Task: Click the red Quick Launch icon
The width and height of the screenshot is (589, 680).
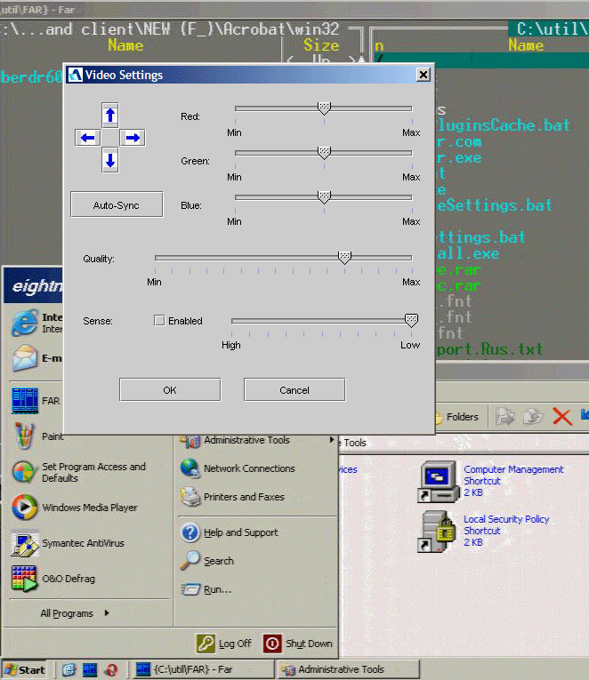Action: click(111, 669)
